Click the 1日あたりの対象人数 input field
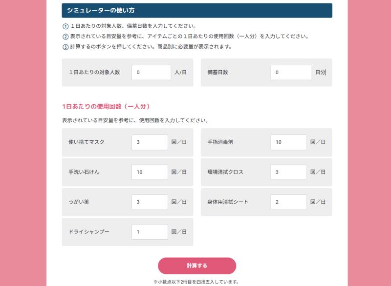391x286 pixels. click(152, 73)
